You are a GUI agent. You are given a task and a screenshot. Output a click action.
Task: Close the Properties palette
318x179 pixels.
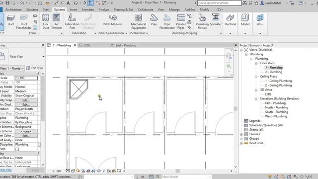[x=43, y=45]
